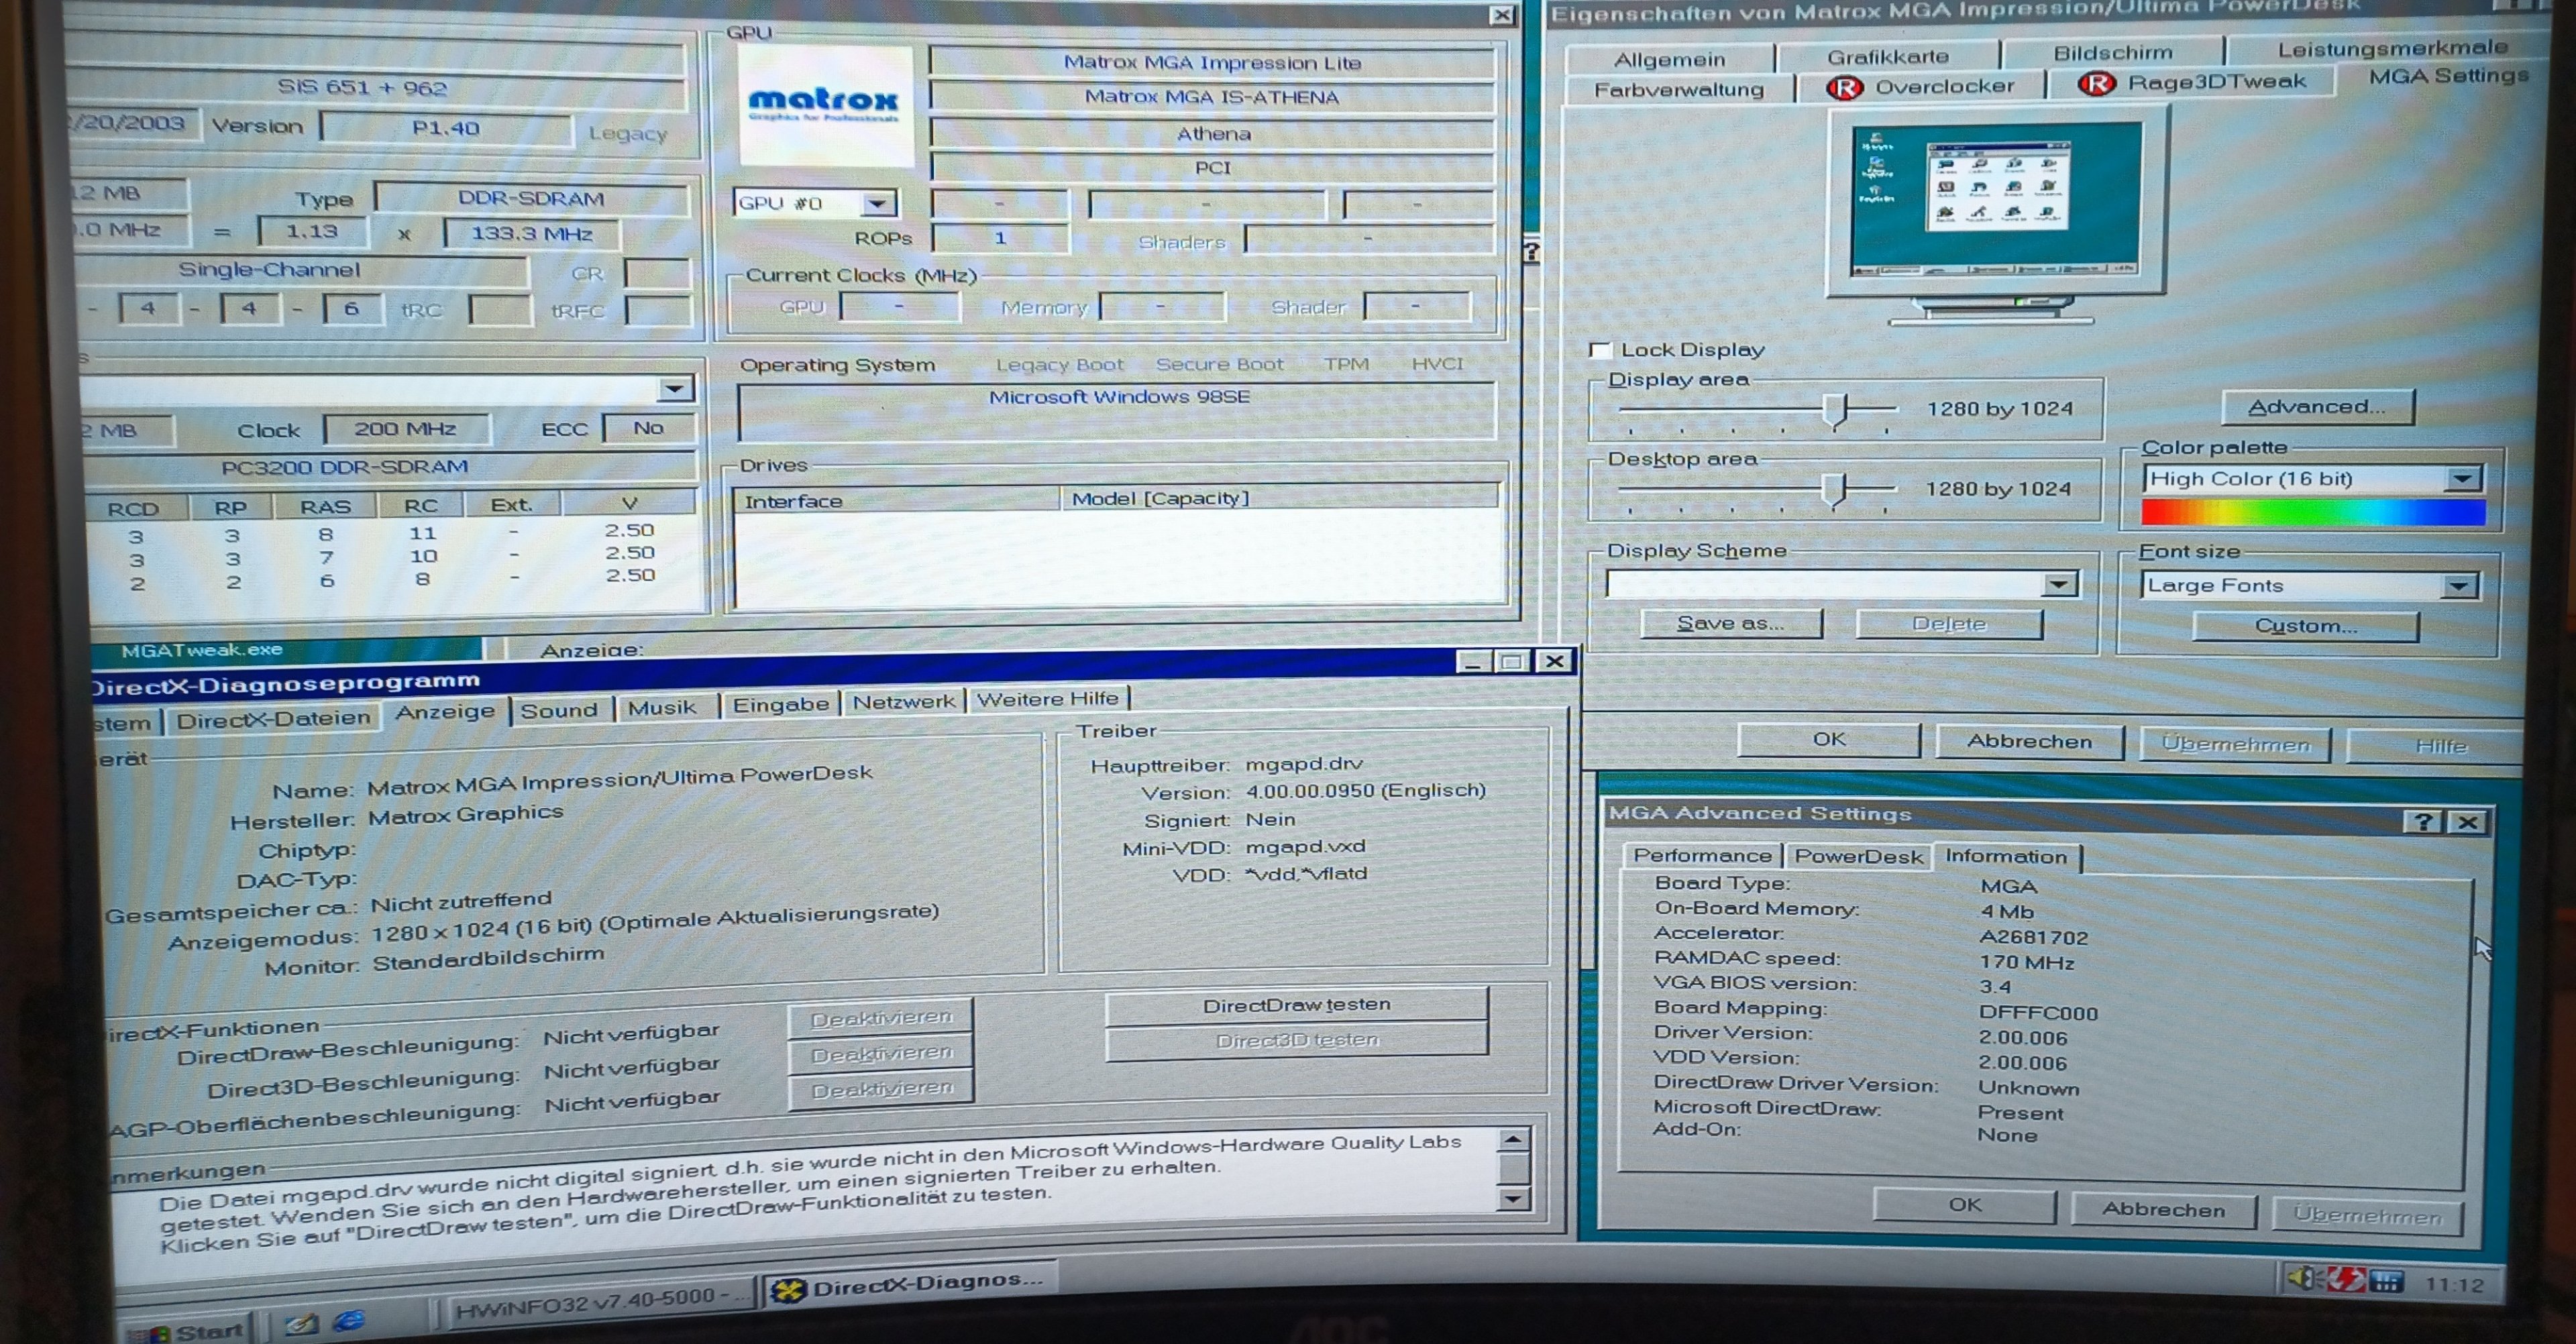Viewport: 2576px width, 1344px height.
Task: Click Abbrechen in the MGA Advanced Settings dialog
Action: [2163, 1209]
